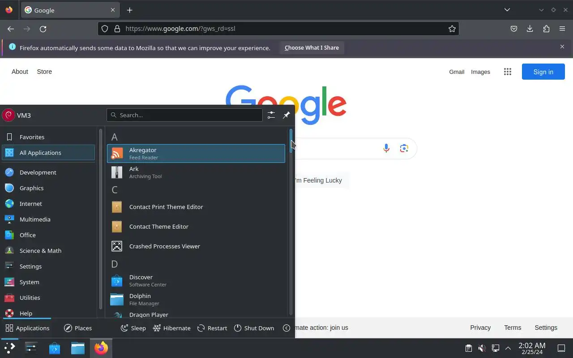This screenshot has height=358, width=573.
Task: Select Science & Math category
Action: pyautogui.click(x=48, y=251)
